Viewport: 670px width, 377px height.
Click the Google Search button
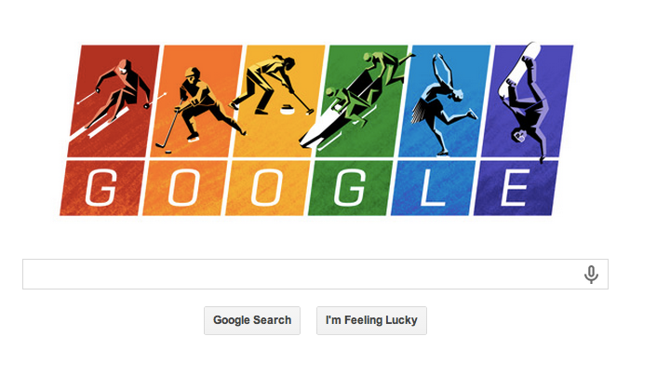click(252, 320)
